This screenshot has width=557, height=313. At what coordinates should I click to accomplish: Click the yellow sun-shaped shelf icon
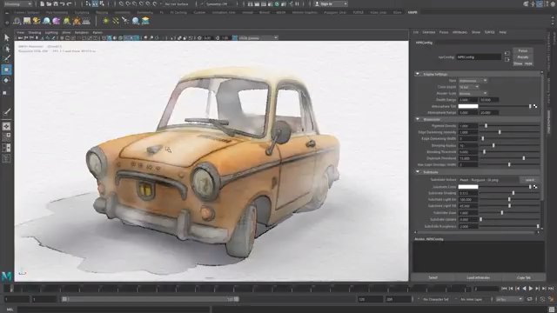(106, 21)
